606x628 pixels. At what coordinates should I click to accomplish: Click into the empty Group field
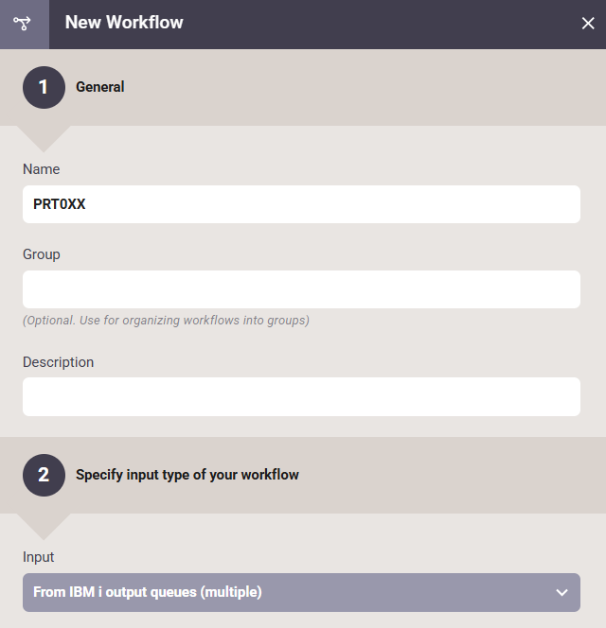301,289
